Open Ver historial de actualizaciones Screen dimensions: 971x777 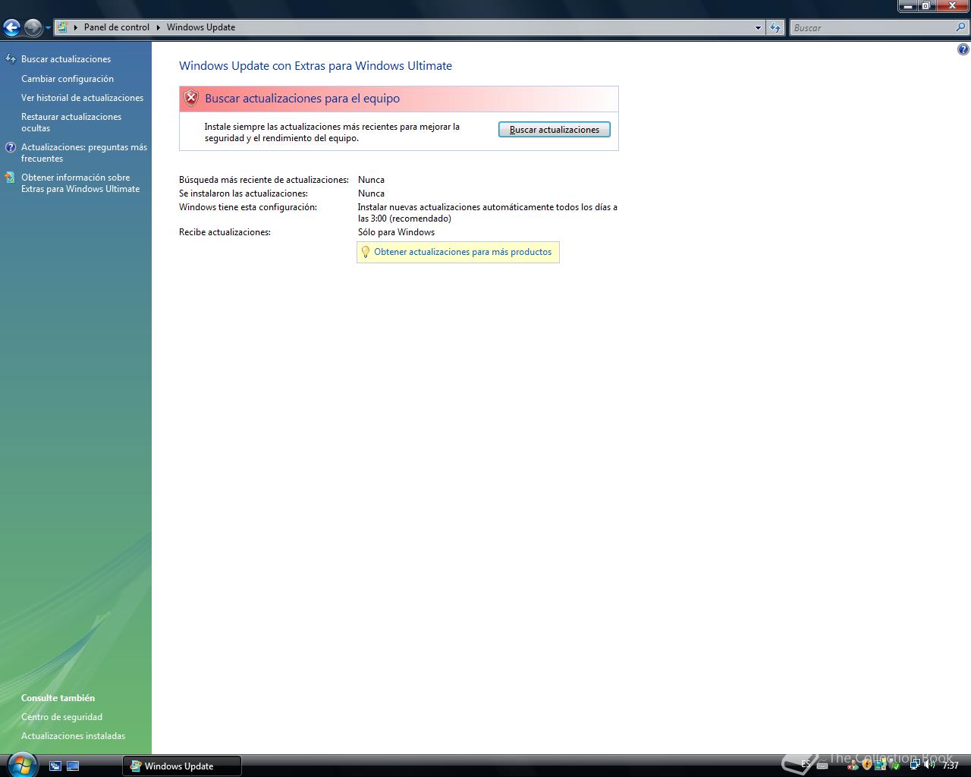pyautogui.click(x=82, y=98)
